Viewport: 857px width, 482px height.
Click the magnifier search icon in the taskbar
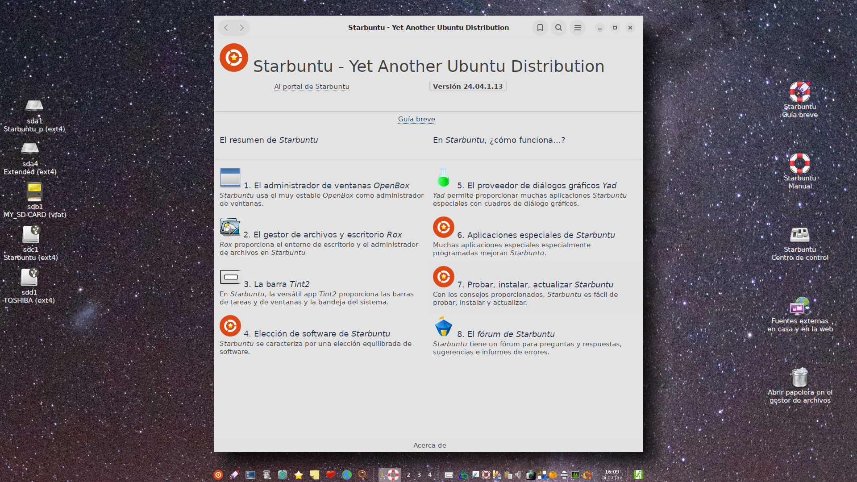(x=362, y=475)
